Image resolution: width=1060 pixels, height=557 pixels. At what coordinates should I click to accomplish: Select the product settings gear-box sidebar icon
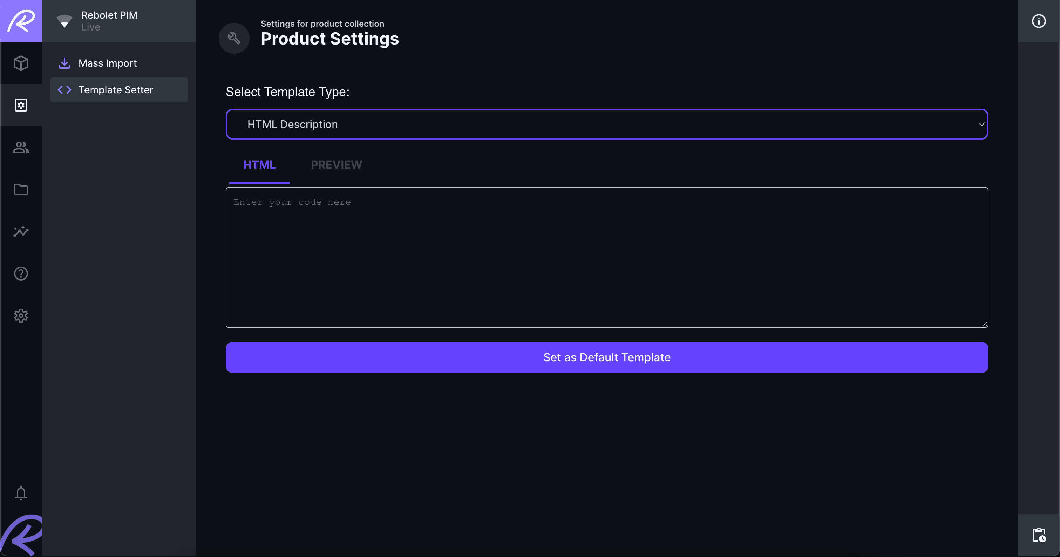[21, 105]
